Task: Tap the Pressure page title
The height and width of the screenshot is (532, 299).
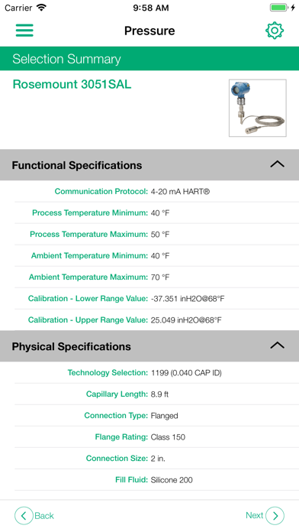Action: point(149,31)
